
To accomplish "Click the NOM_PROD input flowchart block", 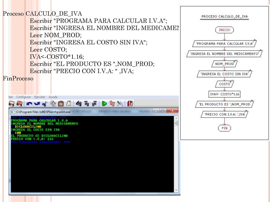I will (x=225, y=64).
